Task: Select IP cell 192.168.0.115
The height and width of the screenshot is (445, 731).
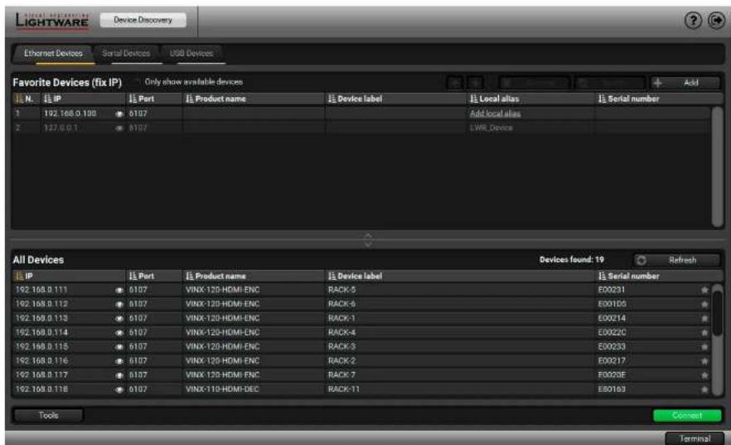Action: (x=41, y=346)
